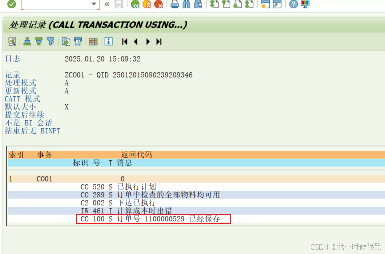Click the Create Shortcut icon
Screen dimensions: 385x254
click(277, 4)
